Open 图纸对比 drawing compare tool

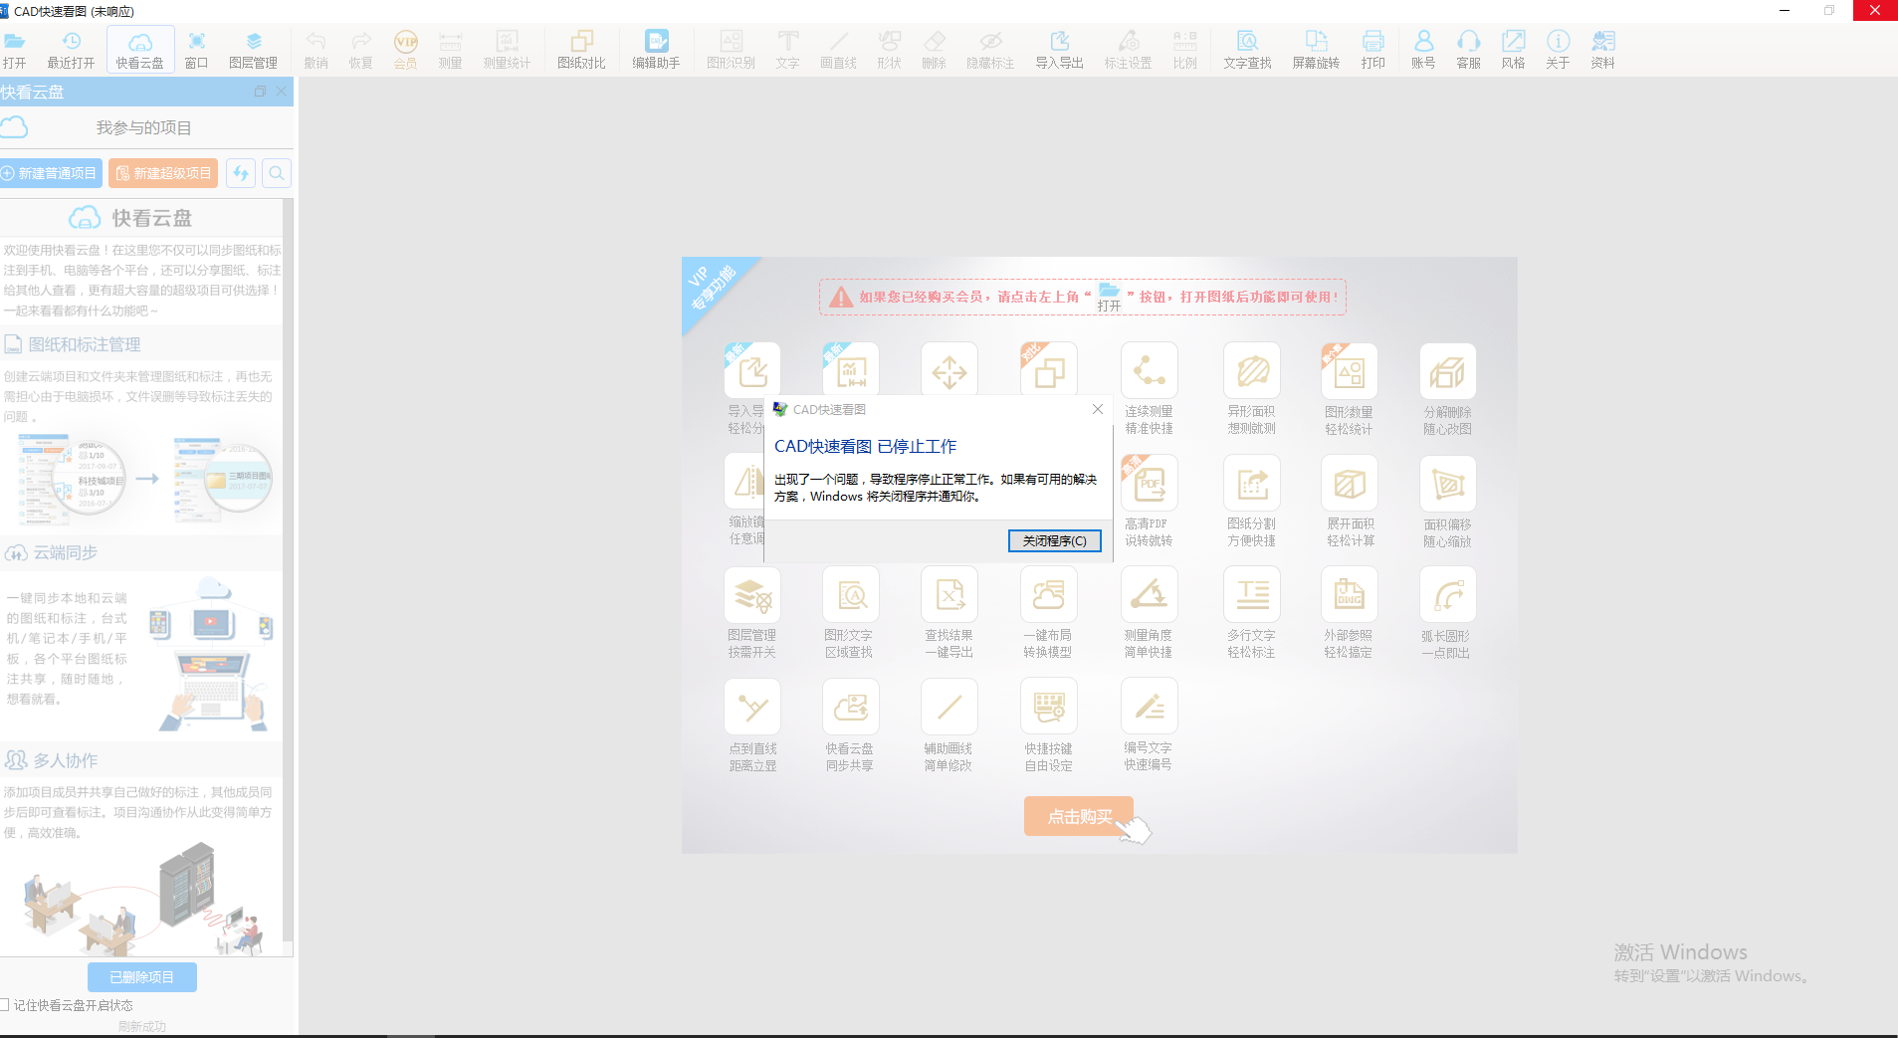(581, 49)
